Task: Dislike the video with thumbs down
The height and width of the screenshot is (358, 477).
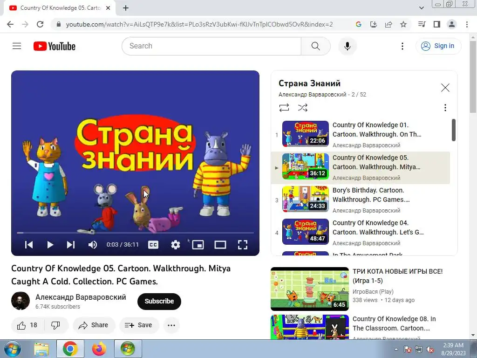Action: click(56, 325)
